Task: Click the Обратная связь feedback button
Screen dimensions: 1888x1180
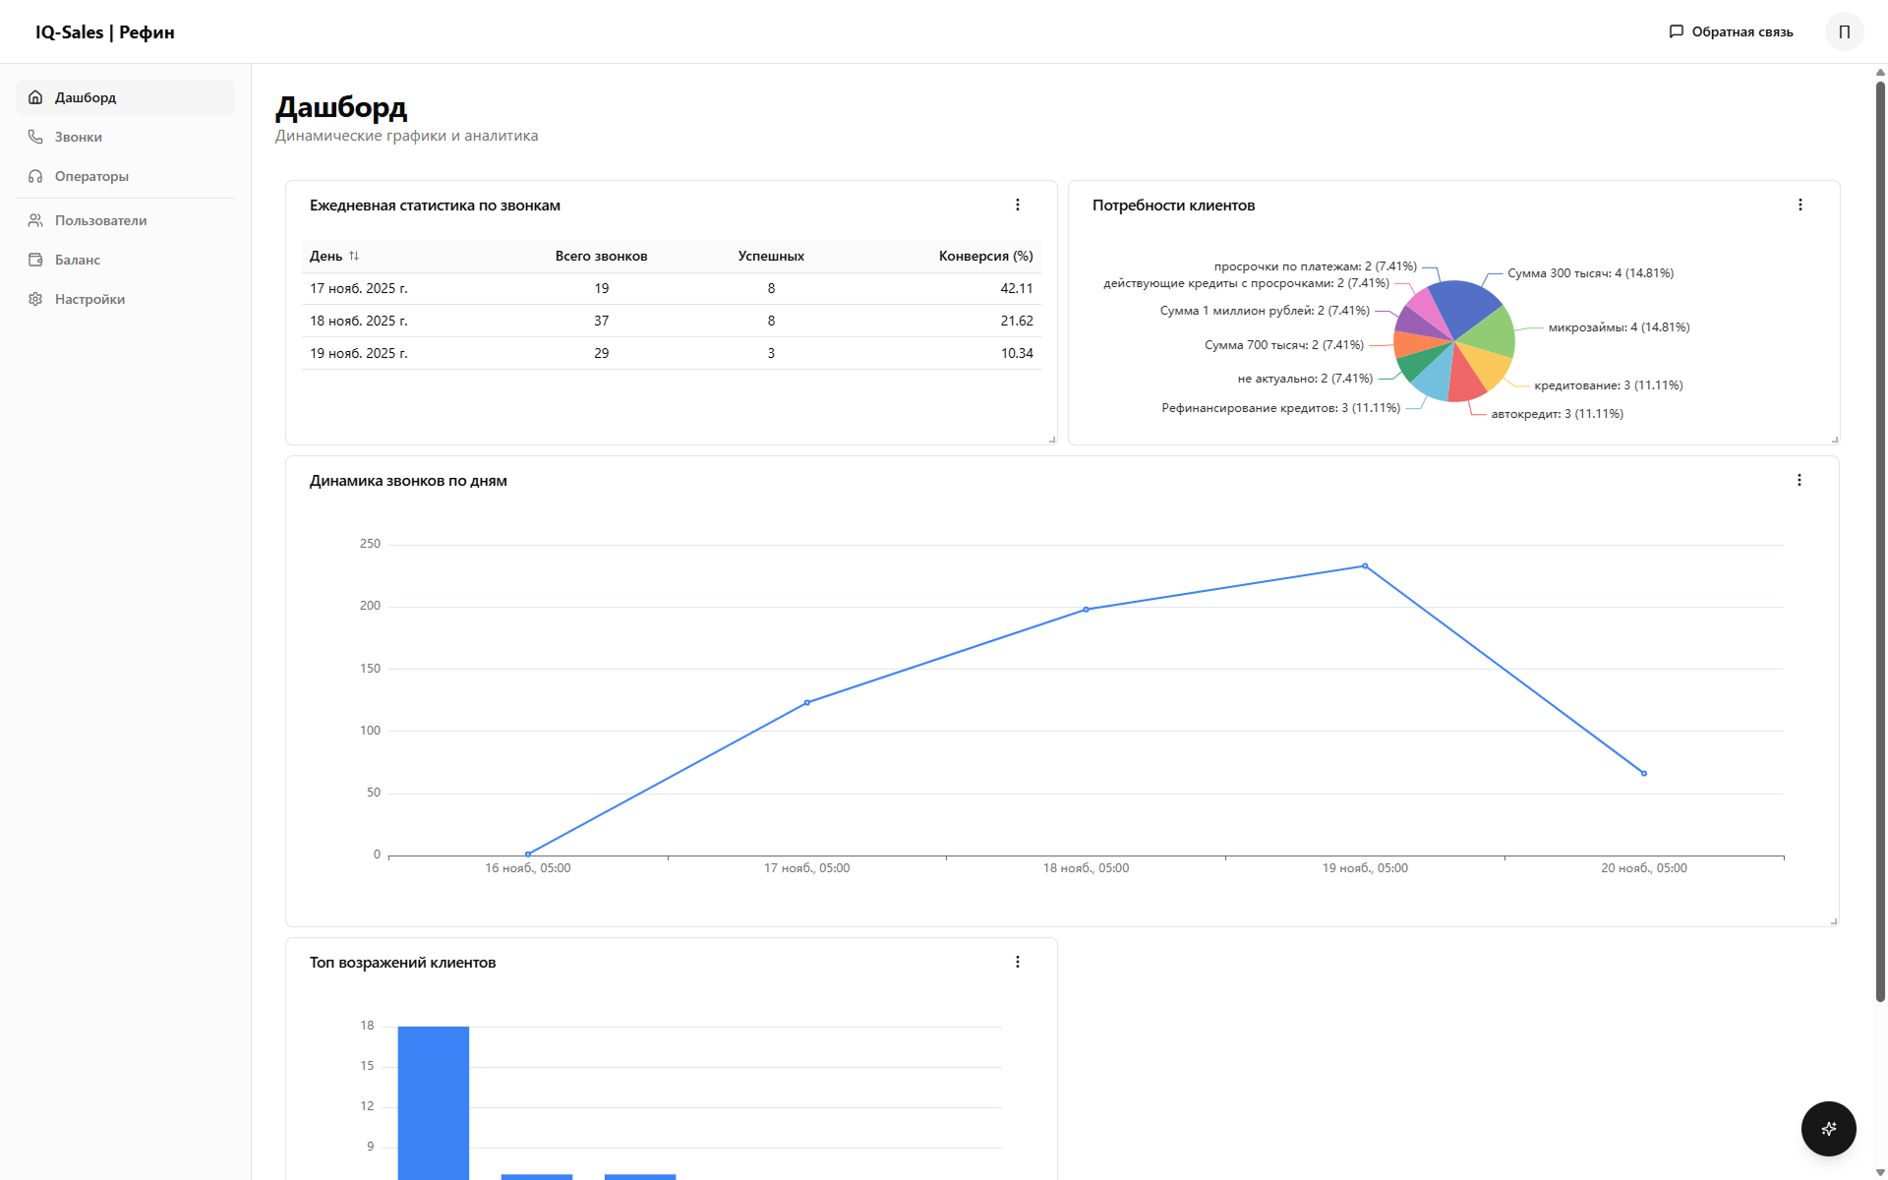Action: coord(1731,31)
